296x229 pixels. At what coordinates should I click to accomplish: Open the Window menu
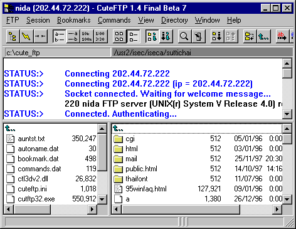(x=207, y=20)
